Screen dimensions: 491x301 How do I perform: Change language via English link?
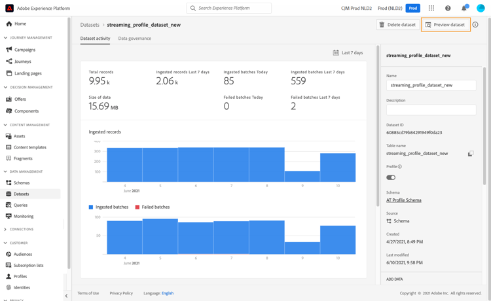point(168,293)
